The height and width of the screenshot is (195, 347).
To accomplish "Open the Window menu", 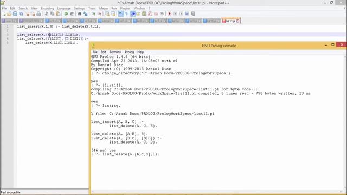I will point(139,8).
